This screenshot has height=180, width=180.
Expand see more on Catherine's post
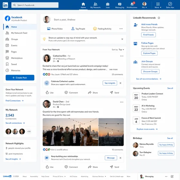pos(113,69)
